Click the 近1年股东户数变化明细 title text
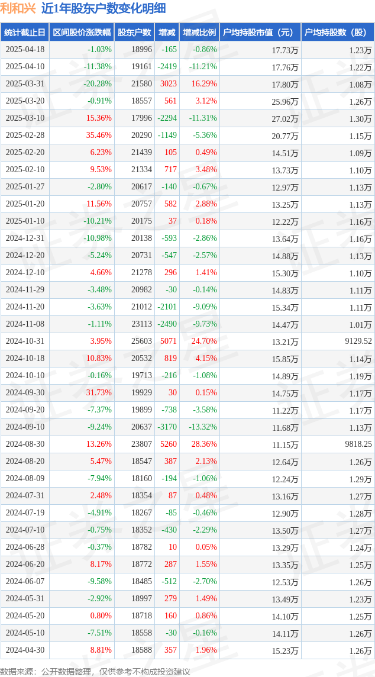This screenshot has width=375, height=677. [x=104, y=8]
